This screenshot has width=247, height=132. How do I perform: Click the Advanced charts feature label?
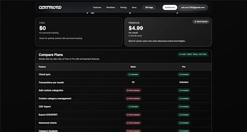pyautogui.click(x=48, y=123)
